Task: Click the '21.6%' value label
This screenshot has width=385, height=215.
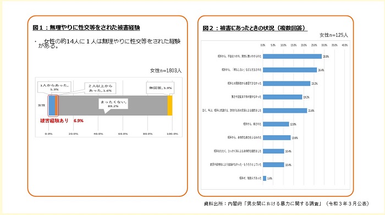Action: (x=311, y=111)
